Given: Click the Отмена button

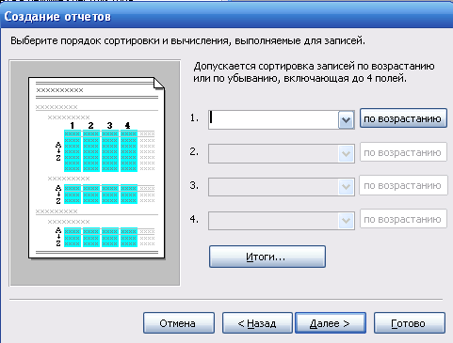Looking at the screenshot, I should point(179,323).
